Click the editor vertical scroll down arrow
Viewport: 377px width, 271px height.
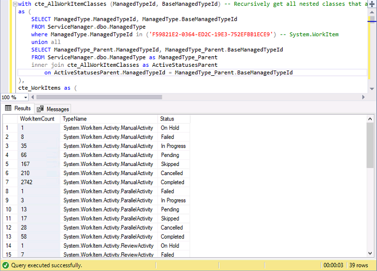[372, 89]
